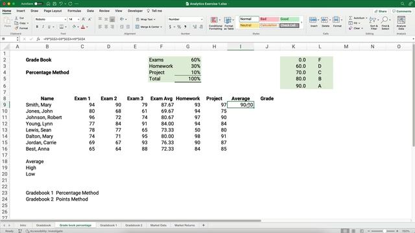Expand the cell styles gallery
Image resolution: width=415 pixels, height=233 pixels.
coord(302,23)
